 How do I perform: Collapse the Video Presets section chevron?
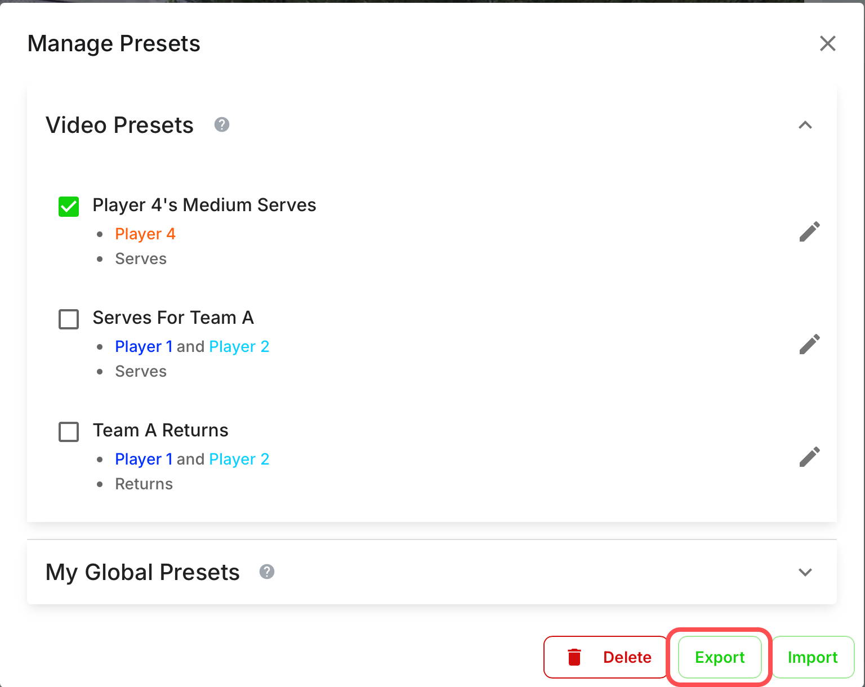coord(805,125)
